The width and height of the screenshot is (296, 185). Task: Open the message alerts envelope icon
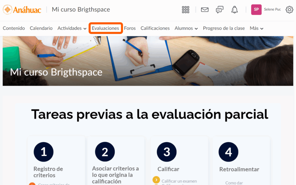[205, 10]
